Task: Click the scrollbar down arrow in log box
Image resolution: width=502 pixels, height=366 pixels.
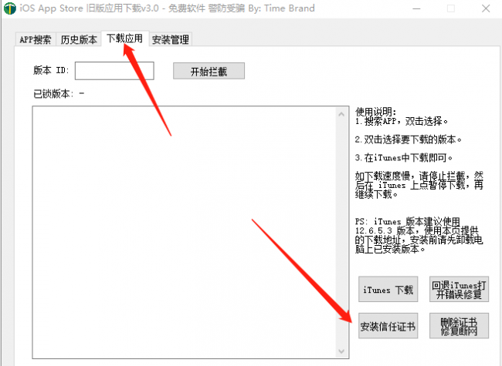Action: coord(341,351)
